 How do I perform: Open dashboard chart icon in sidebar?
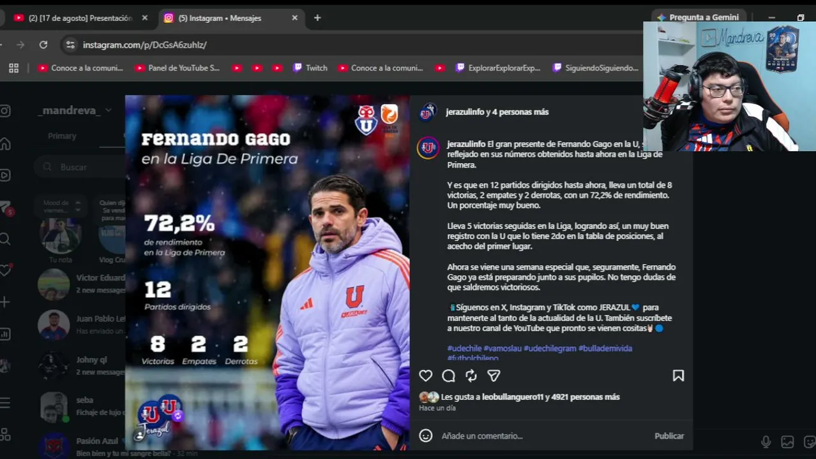click(x=5, y=334)
